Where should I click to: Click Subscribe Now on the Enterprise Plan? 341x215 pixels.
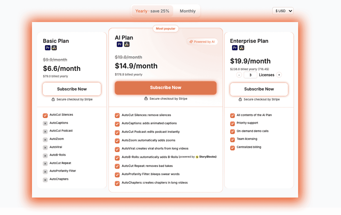[x=259, y=89]
